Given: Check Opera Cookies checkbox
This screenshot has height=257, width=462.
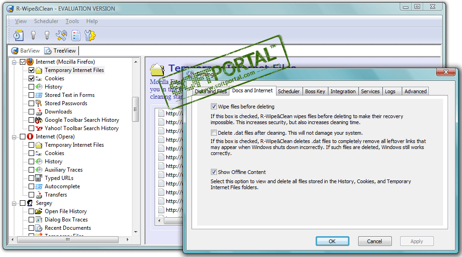Looking at the screenshot, I should tap(31, 153).
